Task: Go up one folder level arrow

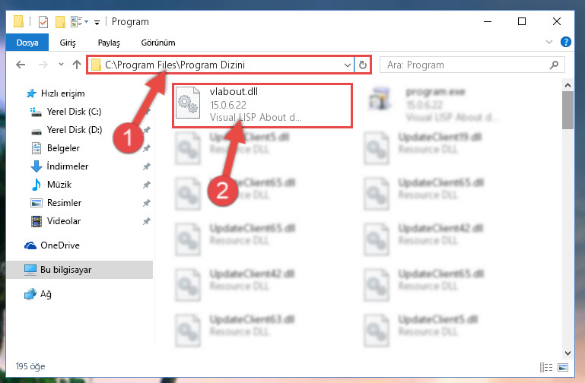Action: pos(77,65)
